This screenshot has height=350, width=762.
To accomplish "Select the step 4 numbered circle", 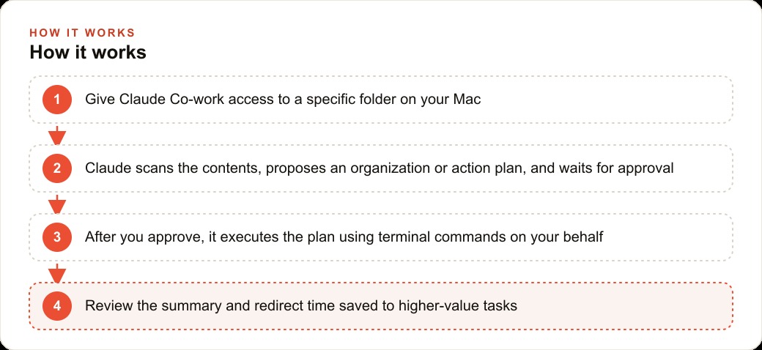I will (x=57, y=306).
